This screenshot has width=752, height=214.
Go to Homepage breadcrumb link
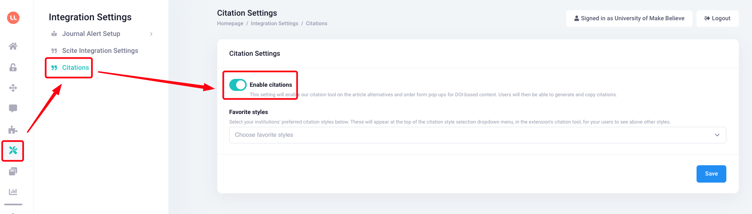coord(230,24)
